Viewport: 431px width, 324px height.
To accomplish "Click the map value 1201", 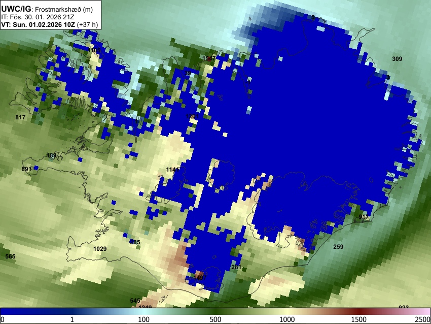I will click(x=192, y=116).
